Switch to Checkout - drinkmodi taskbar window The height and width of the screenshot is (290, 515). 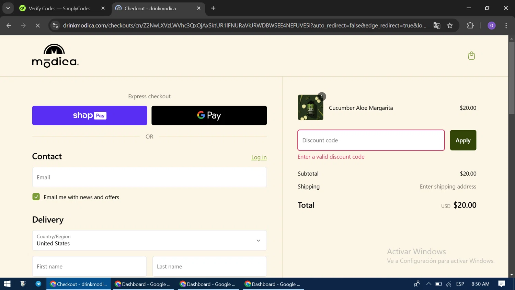point(79,284)
